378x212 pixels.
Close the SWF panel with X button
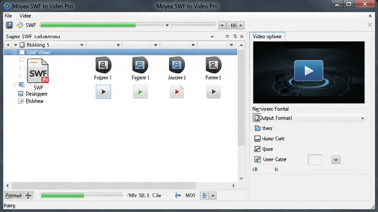pos(242,36)
